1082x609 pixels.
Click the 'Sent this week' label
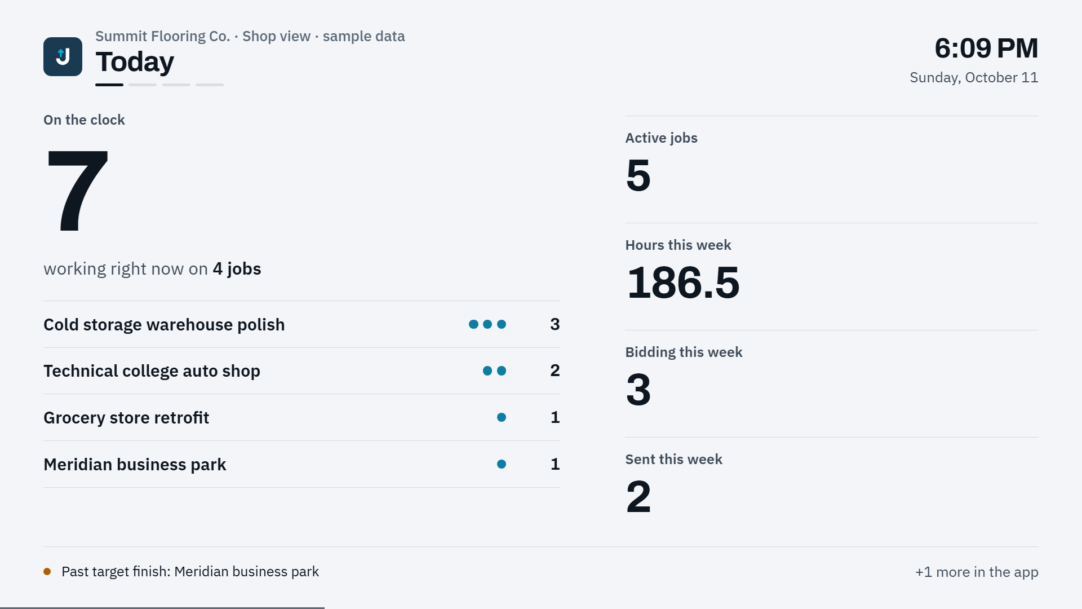point(673,460)
